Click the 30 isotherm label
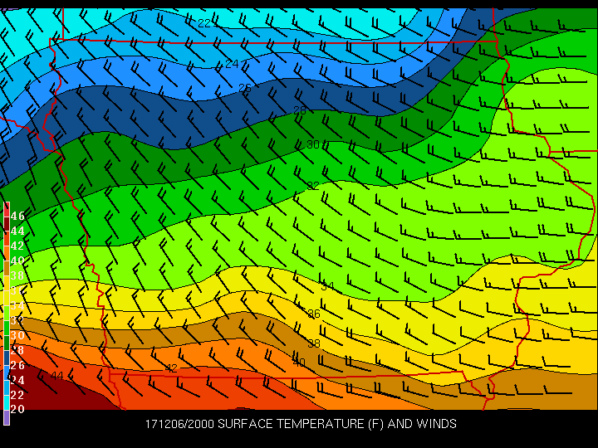The width and height of the screenshot is (598, 448). [x=313, y=144]
